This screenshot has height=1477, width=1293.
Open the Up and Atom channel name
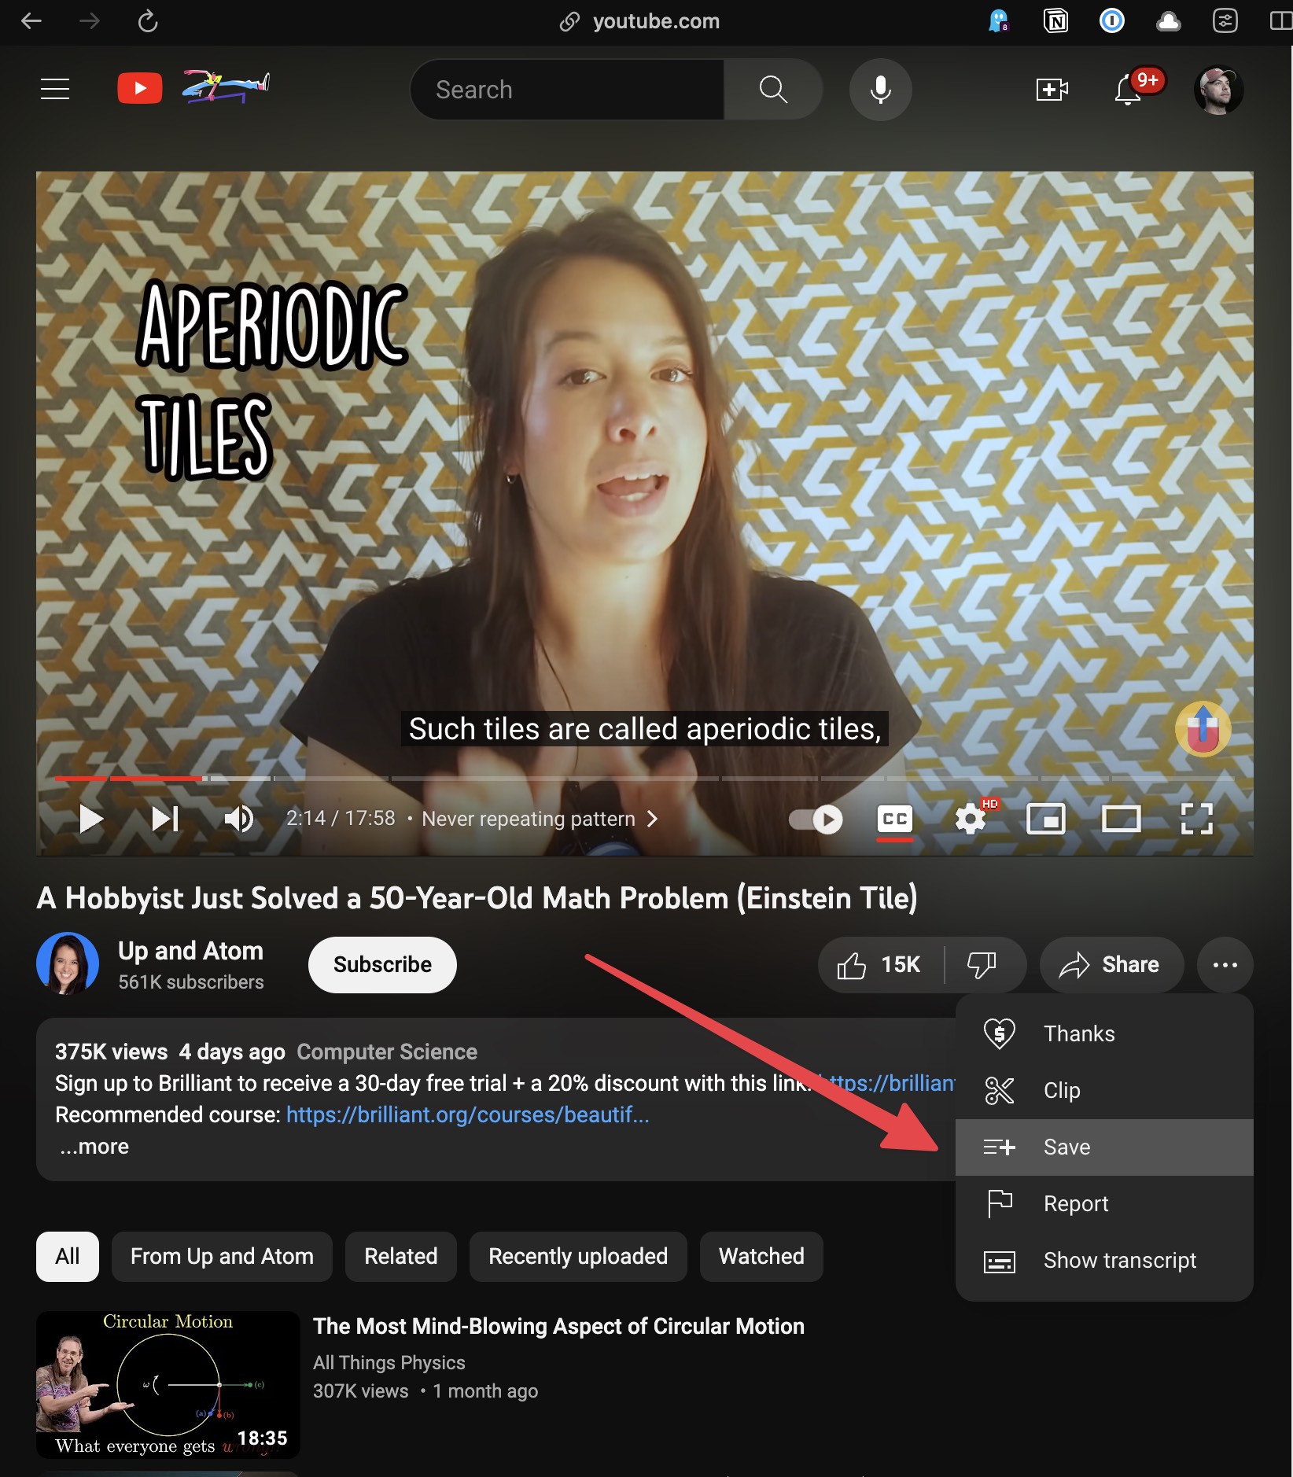190,950
